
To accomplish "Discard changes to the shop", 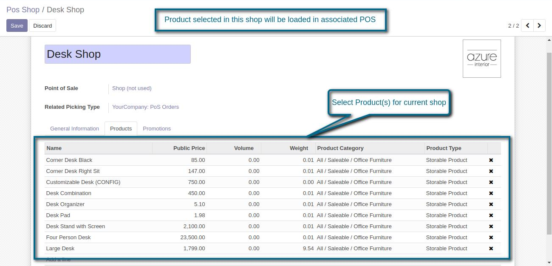I will point(42,25).
